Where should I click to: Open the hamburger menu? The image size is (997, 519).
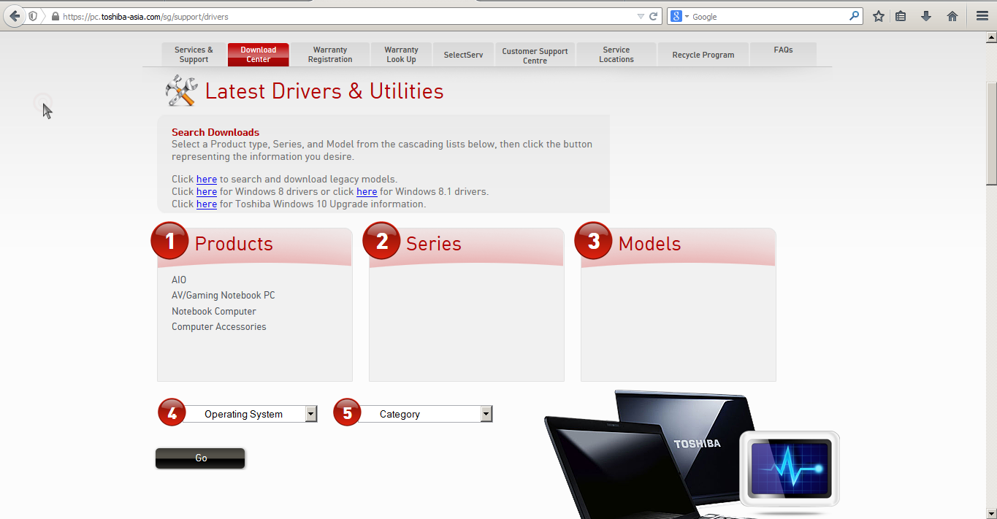click(x=982, y=16)
